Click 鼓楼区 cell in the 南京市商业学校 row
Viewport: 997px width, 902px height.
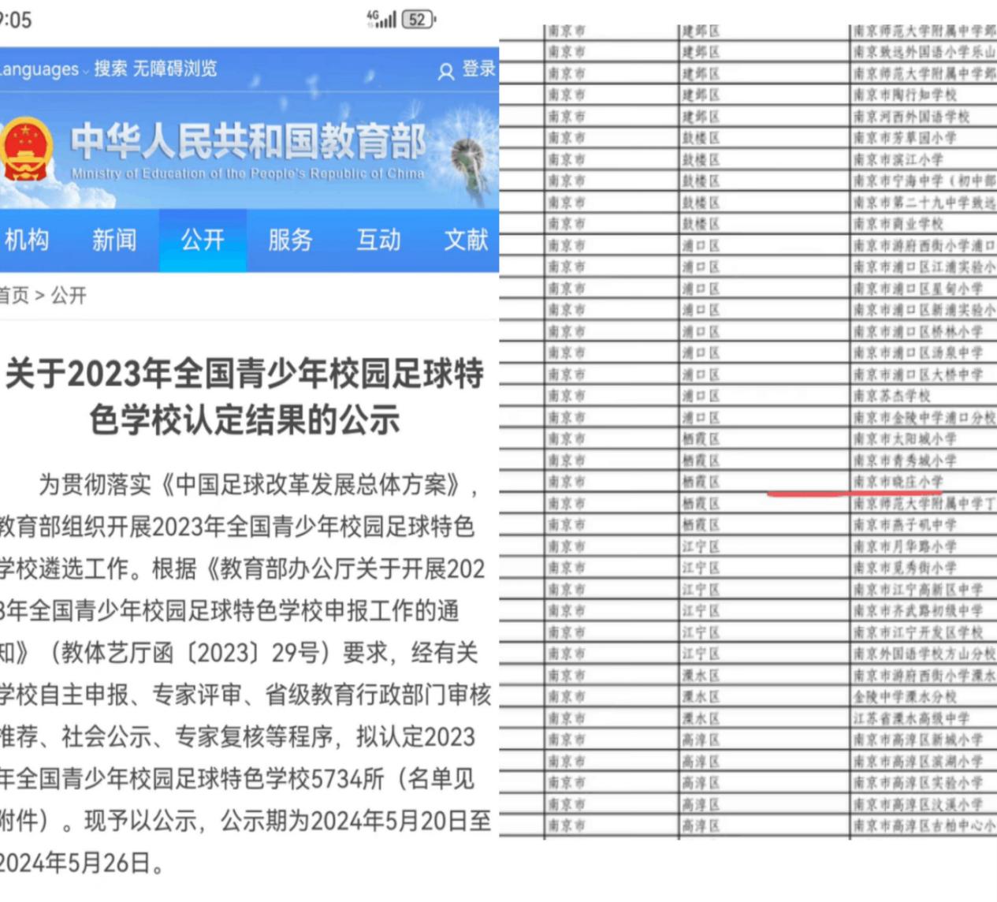(701, 224)
